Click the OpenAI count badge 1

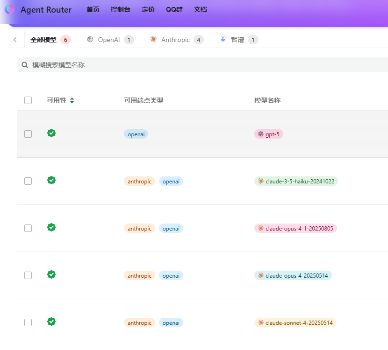[x=129, y=40]
